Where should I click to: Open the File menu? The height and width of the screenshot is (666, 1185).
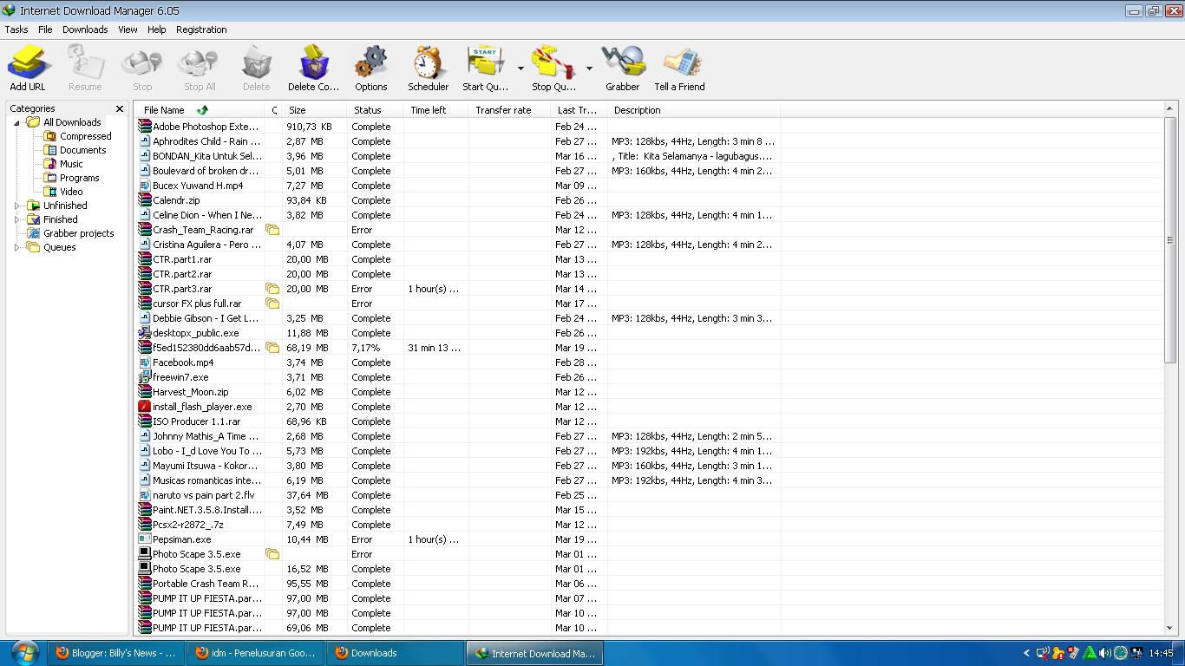point(45,29)
